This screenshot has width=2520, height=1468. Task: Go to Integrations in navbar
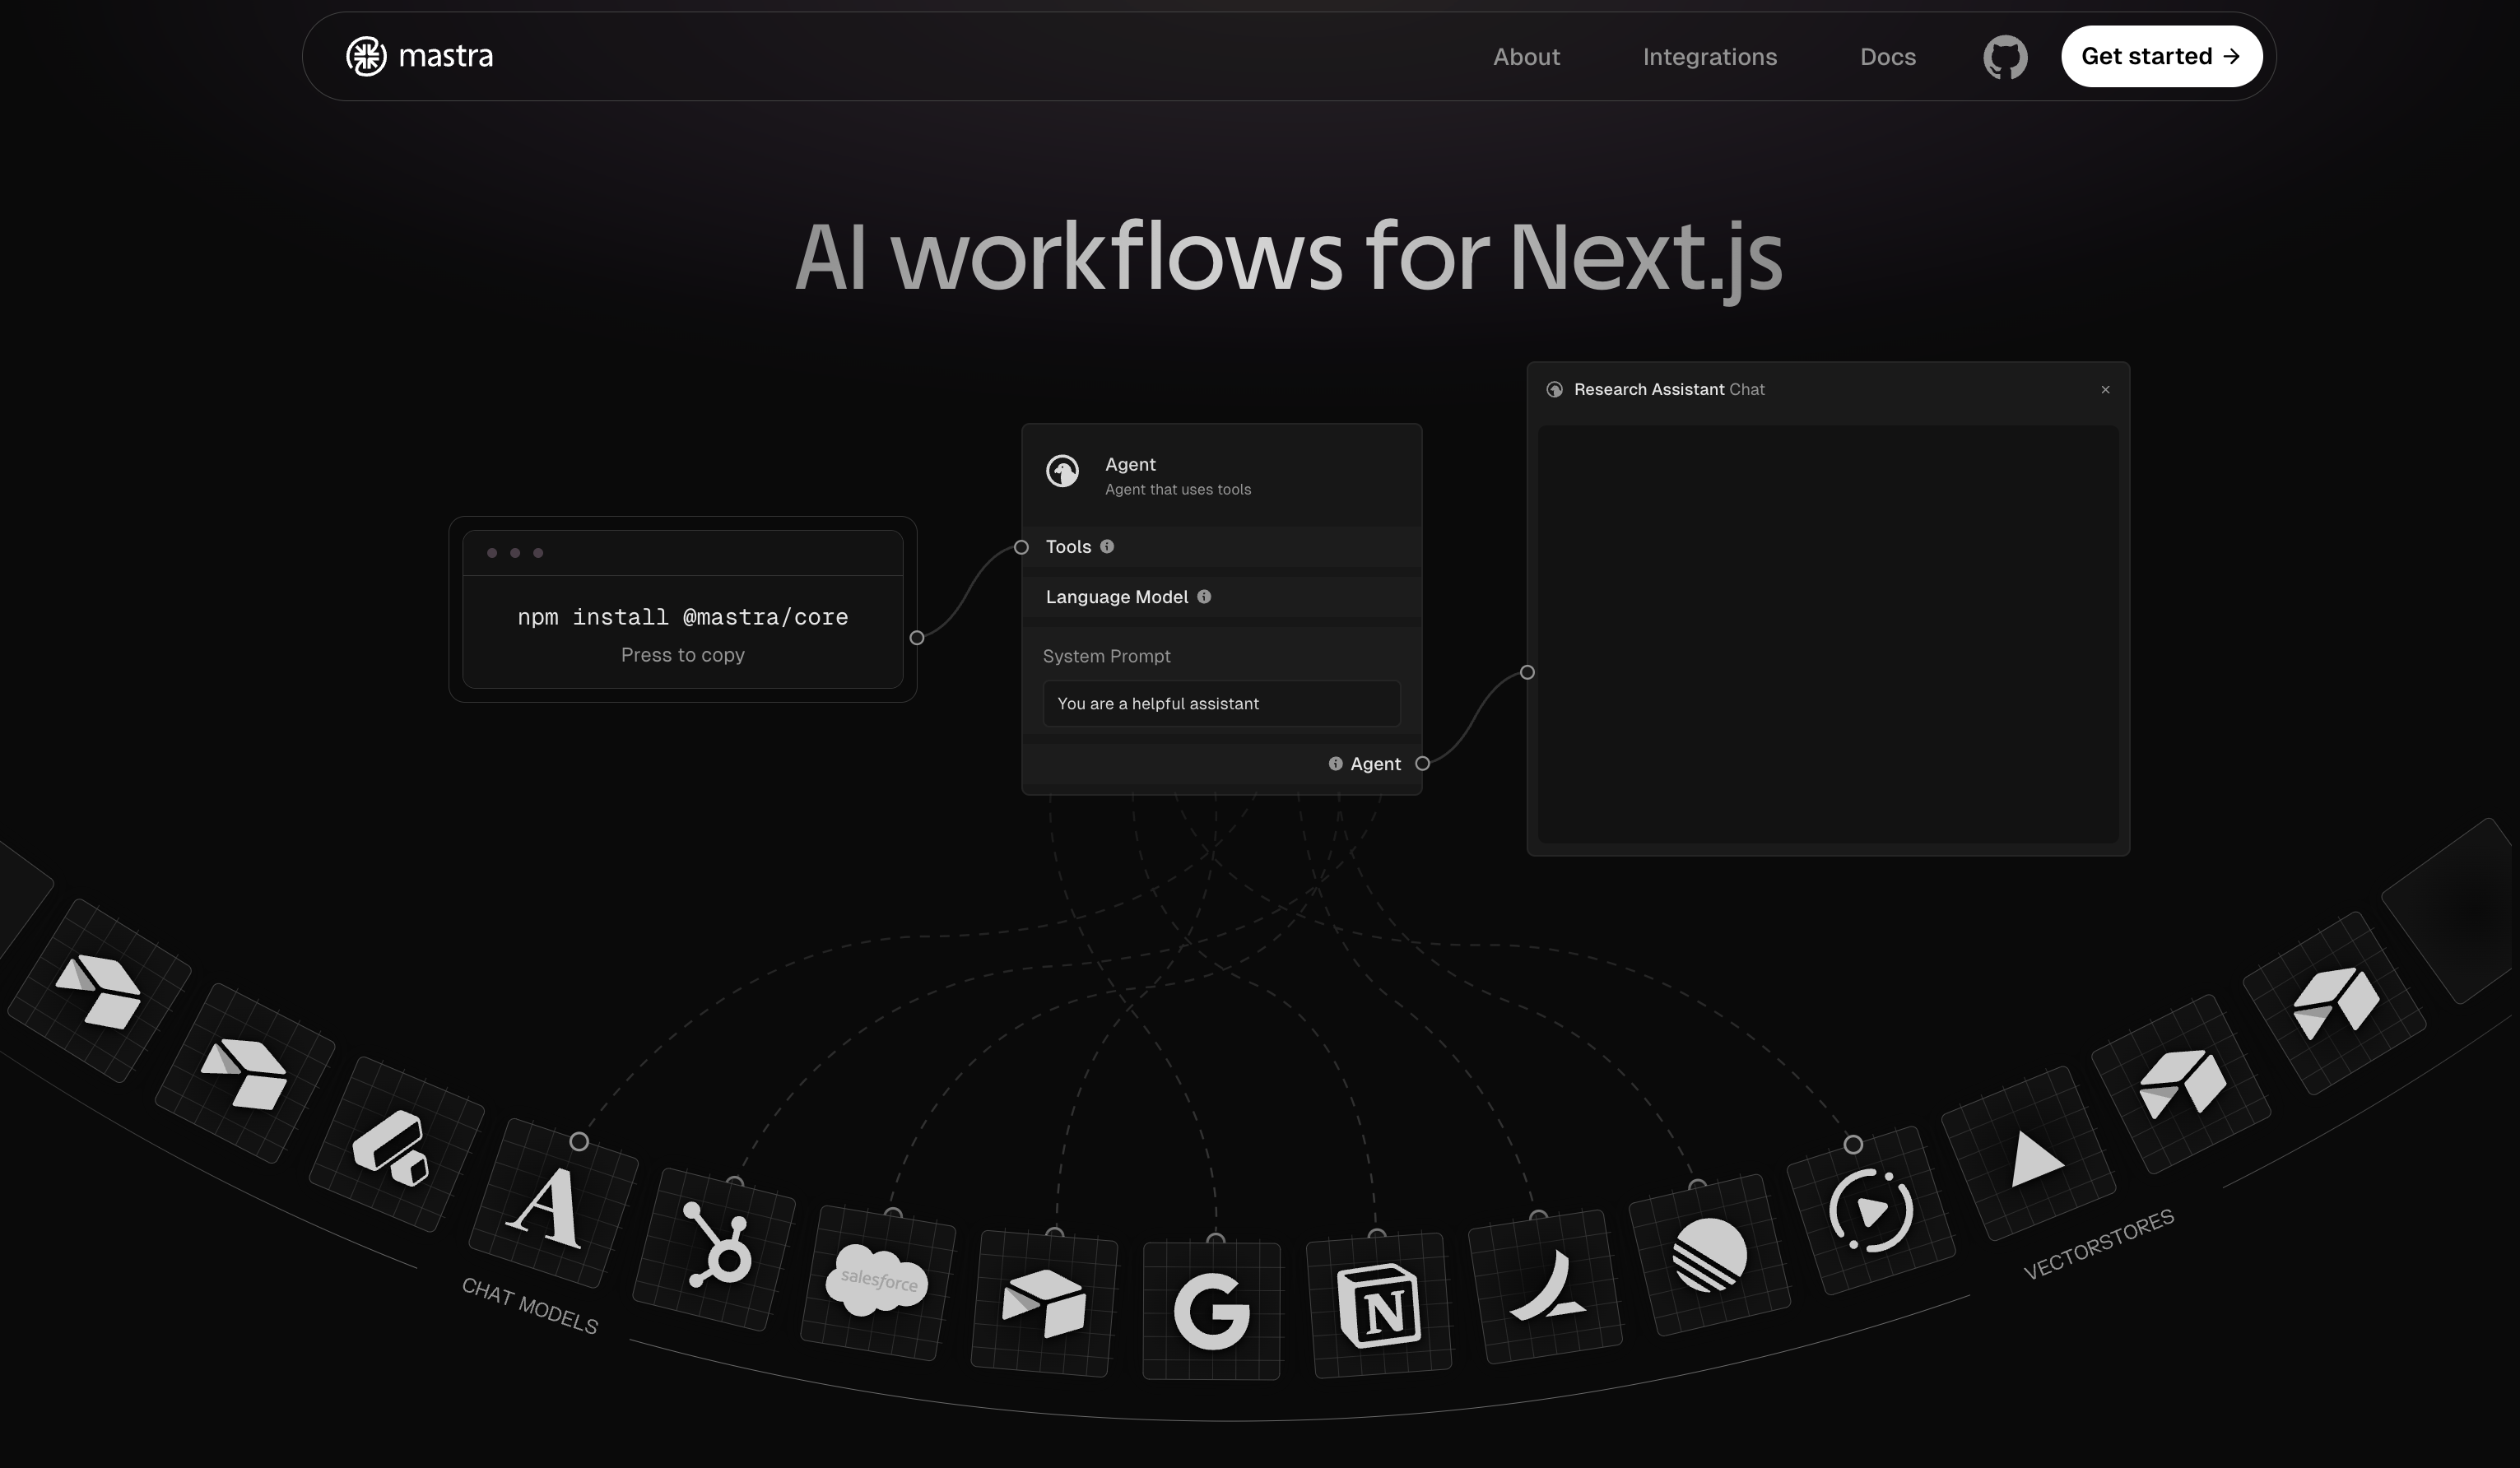(x=1709, y=57)
